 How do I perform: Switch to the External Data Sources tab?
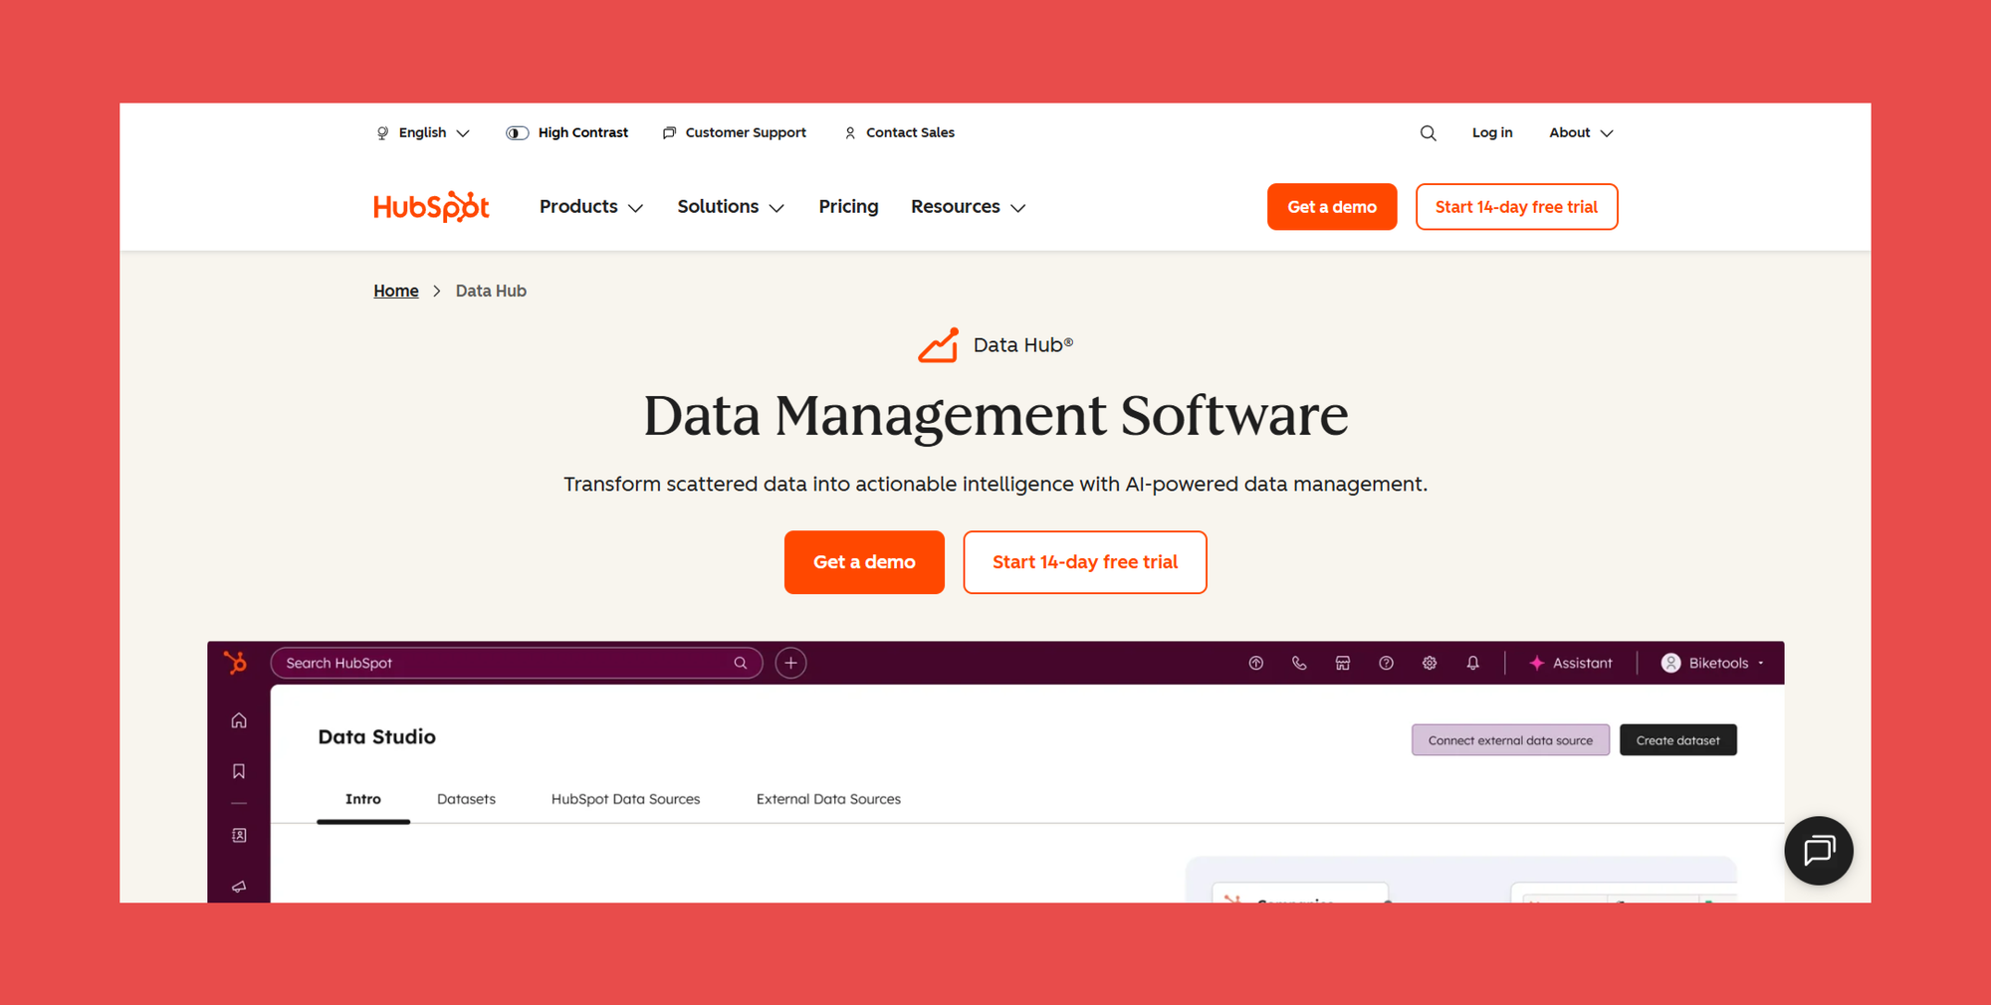click(827, 799)
